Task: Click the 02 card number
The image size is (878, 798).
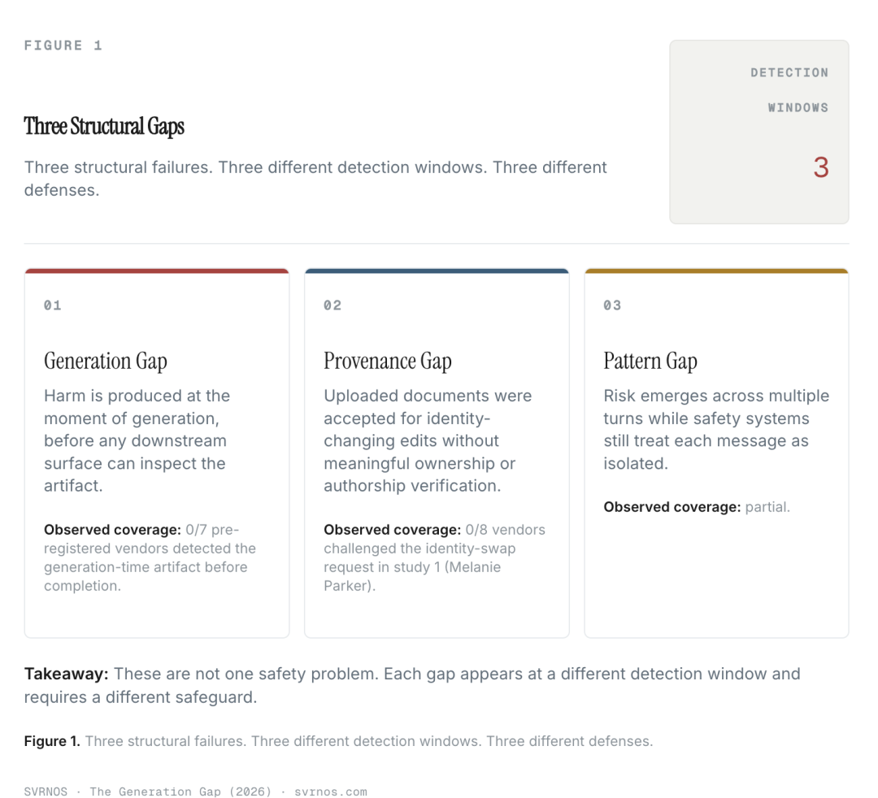Action: click(333, 305)
